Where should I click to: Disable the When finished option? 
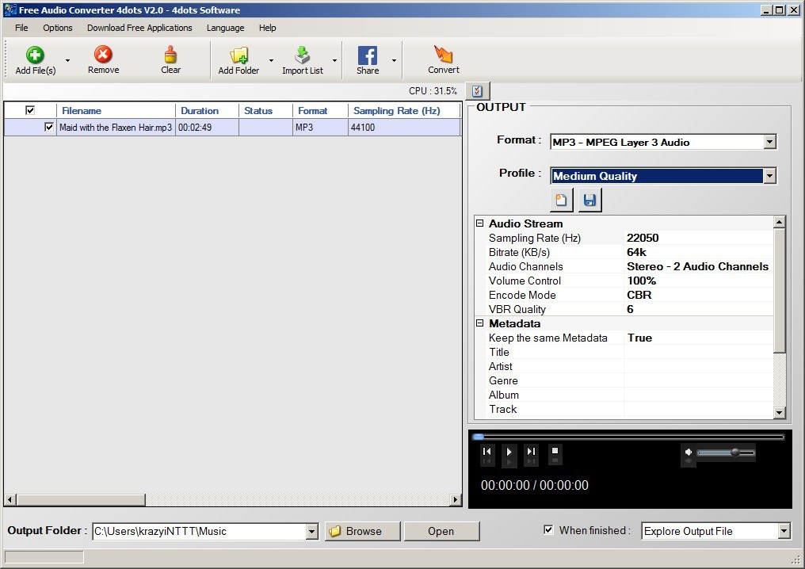pyautogui.click(x=548, y=529)
